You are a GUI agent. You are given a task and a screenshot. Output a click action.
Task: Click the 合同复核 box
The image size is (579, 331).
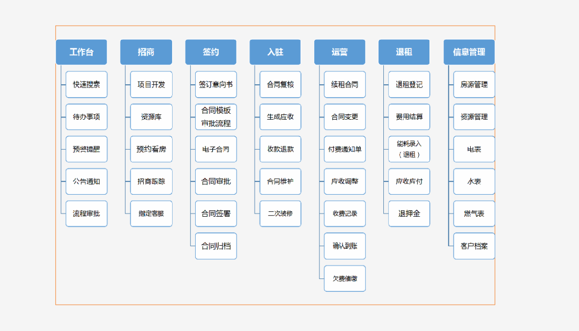tap(280, 85)
